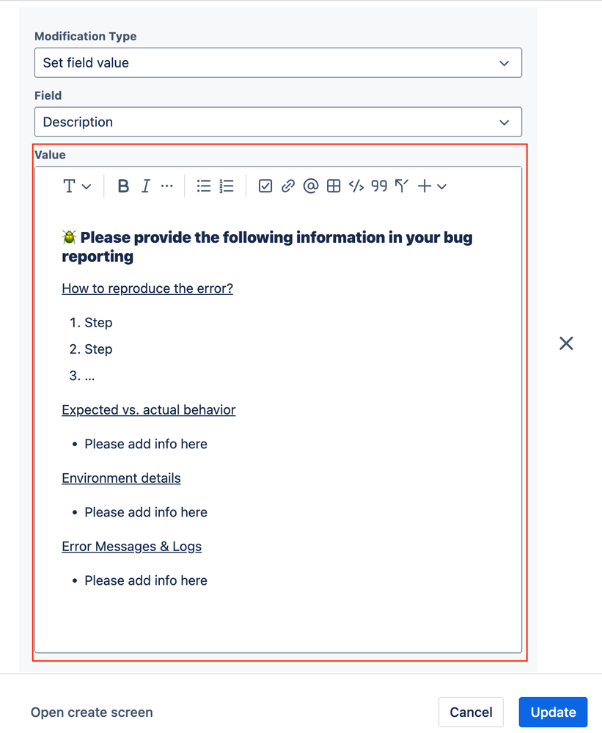The image size is (602, 733).
Task: Cancel the field modification
Action: (471, 712)
